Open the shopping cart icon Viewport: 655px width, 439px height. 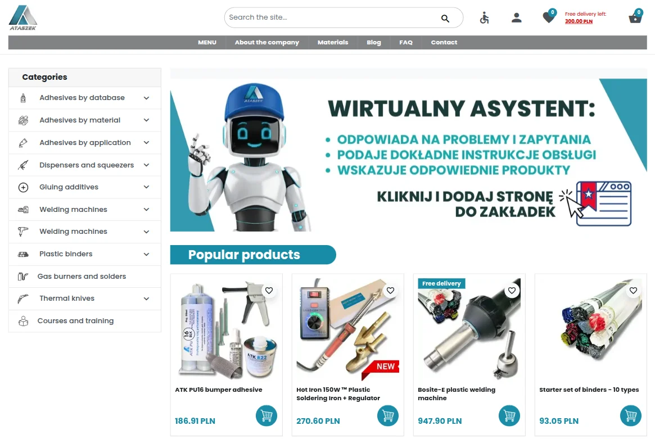(x=635, y=17)
